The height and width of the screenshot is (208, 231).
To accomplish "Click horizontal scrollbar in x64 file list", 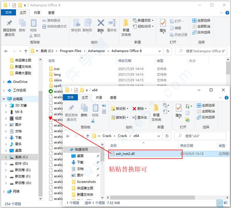I will pos(152,198).
